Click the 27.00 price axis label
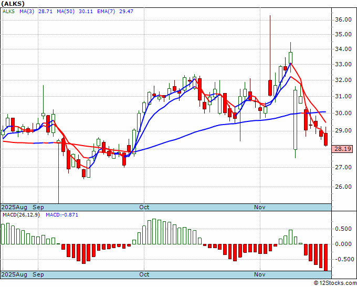Viewport: 357px width, 287px height. pos(343,167)
